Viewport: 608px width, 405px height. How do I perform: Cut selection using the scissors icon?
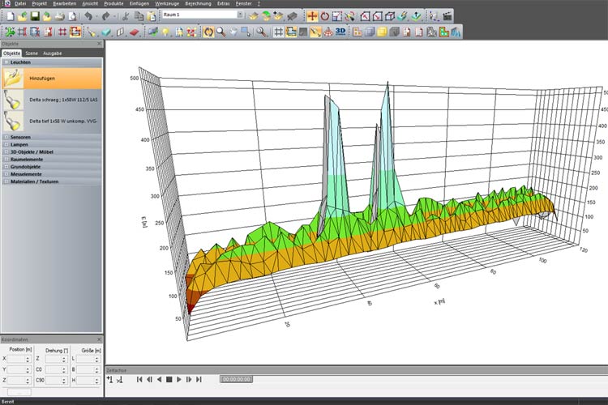pyautogui.click(x=125, y=16)
